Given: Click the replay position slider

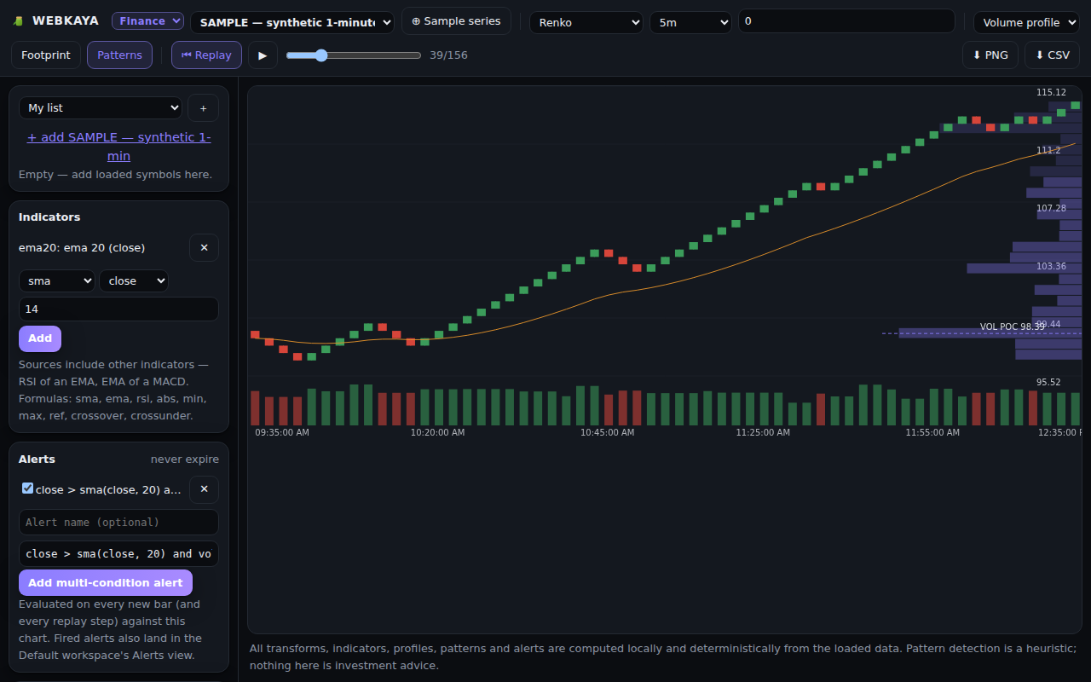Looking at the screenshot, I should pyautogui.click(x=354, y=55).
